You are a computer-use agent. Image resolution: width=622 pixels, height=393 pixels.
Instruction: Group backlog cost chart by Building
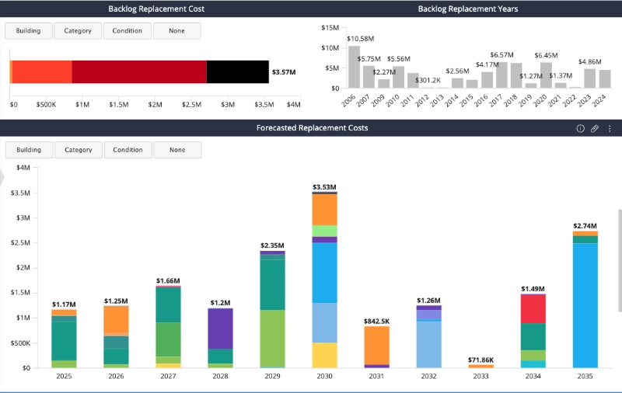tap(29, 31)
